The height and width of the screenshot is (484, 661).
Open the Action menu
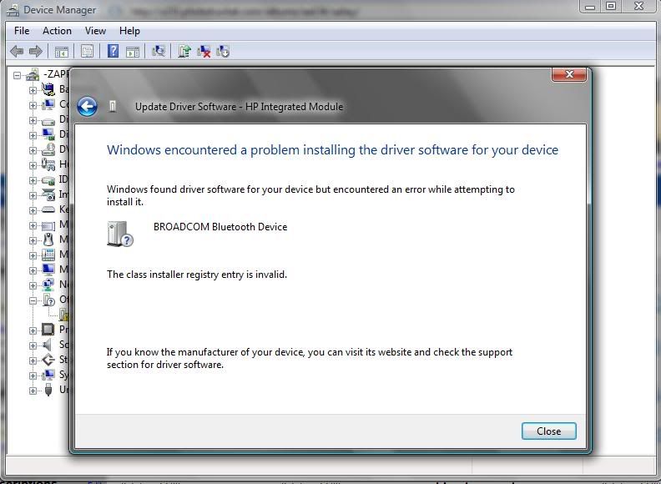pyautogui.click(x=57, y=31)
